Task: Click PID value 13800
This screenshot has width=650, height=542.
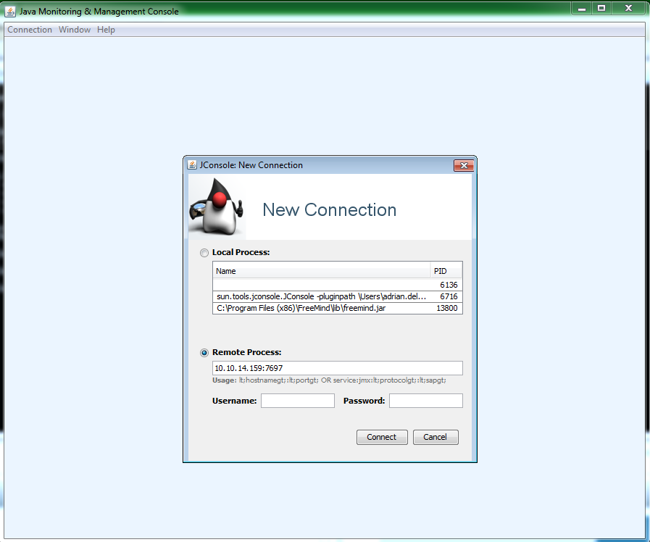Action: [447, 308]
